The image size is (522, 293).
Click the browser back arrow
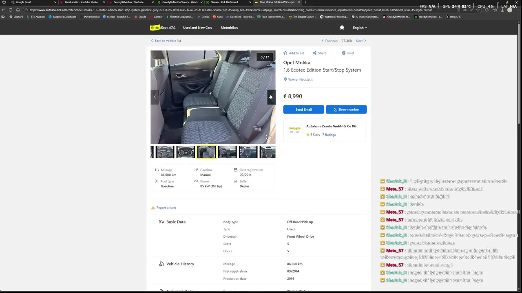[x=4, y=10]
